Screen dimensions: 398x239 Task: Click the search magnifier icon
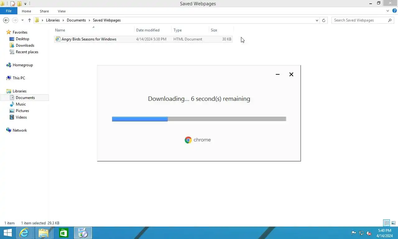coord(390,20)
